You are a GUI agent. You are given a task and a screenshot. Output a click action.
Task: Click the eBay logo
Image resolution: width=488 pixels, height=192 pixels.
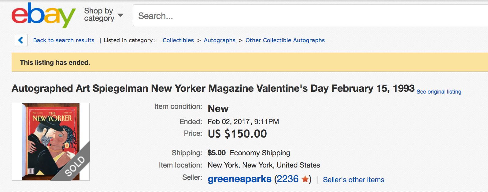pyautogui.click(x=43, y=15)
